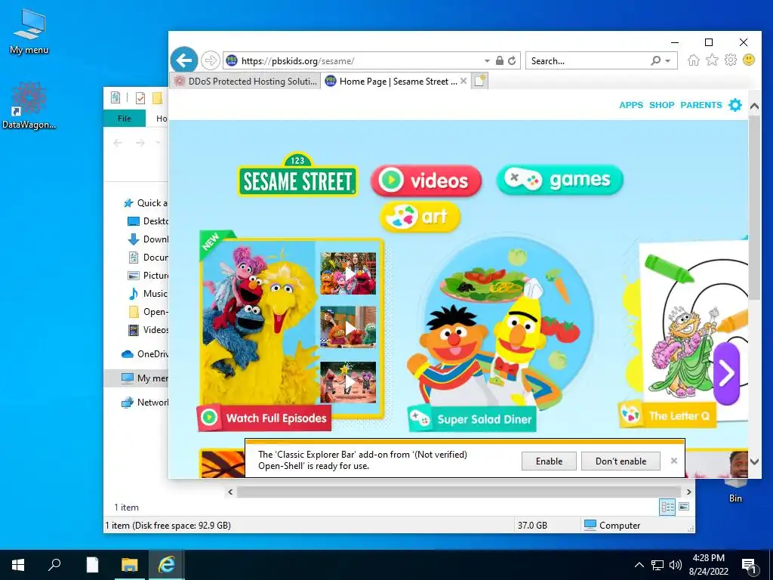This screenshot has width=773, height=580.
Task: Click the volume icon in system tray
Action: tap(676, 565)
